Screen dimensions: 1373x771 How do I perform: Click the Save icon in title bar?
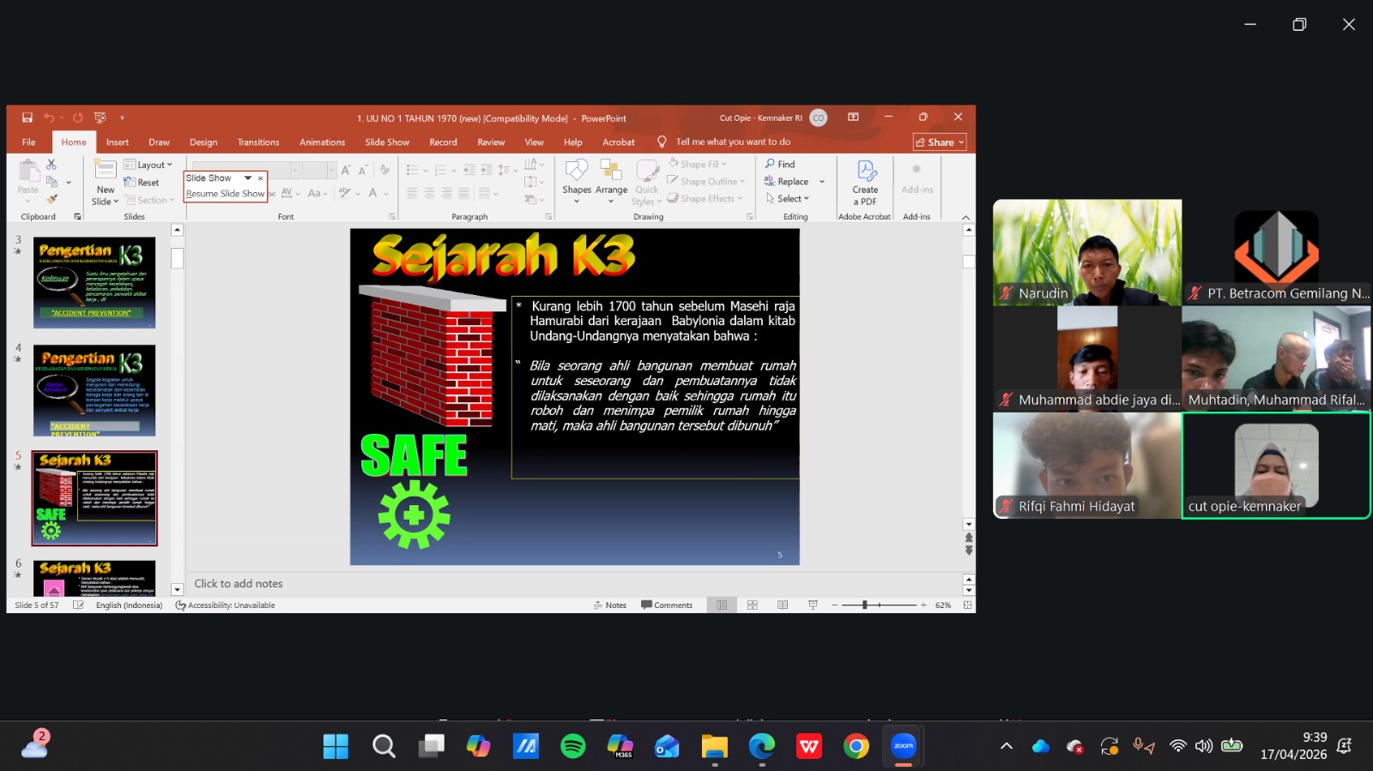27,117
